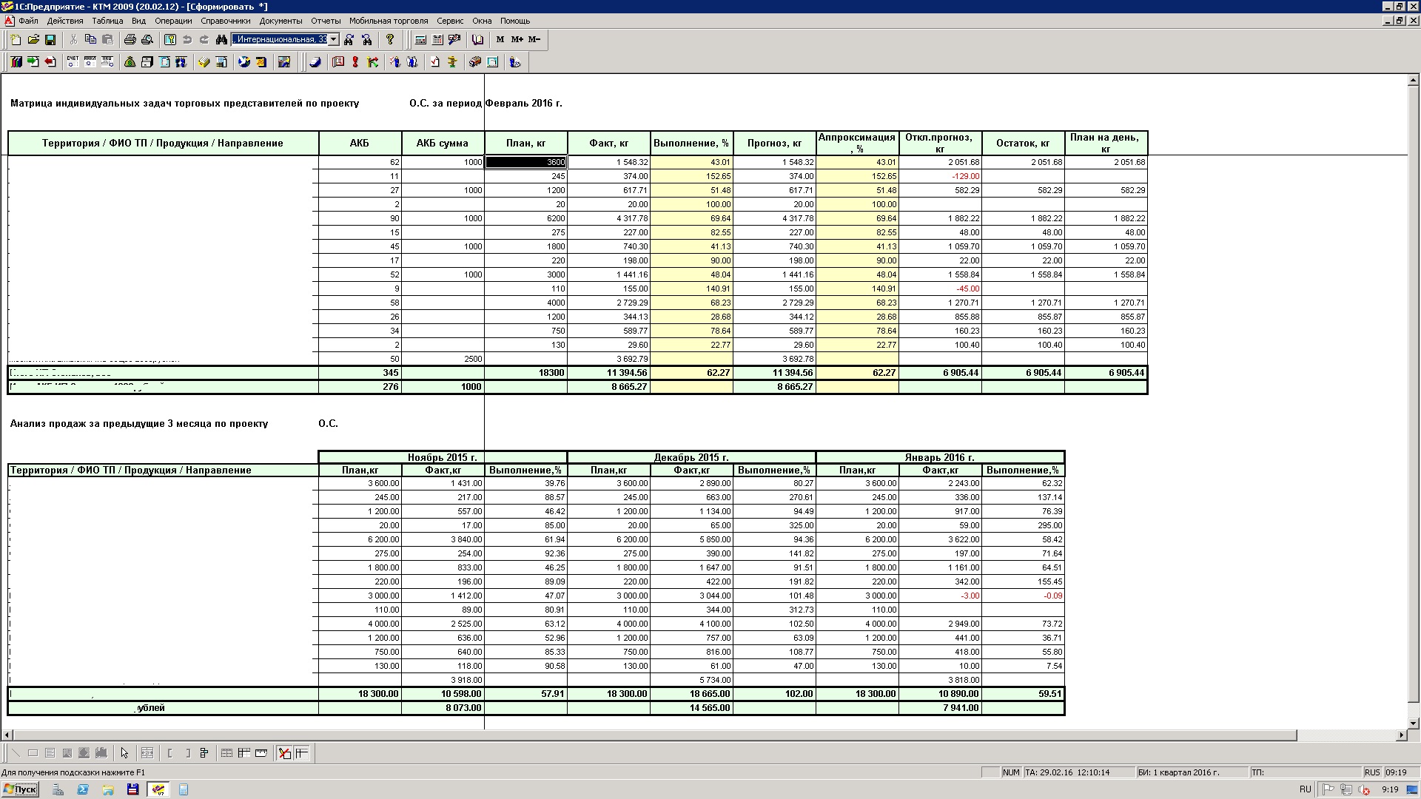Select the arrow pointer tool in bottom toolbar
Image resolution: width=1421 pixels, height=799 pixels.
pos(124,753)
